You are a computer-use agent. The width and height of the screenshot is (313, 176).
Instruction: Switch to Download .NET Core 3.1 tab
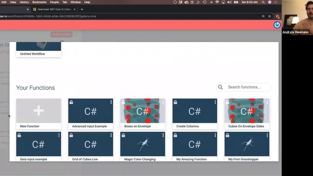[54, 9]
